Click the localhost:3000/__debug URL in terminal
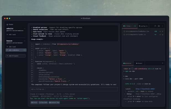171x109 pixels. pos(148,94)
